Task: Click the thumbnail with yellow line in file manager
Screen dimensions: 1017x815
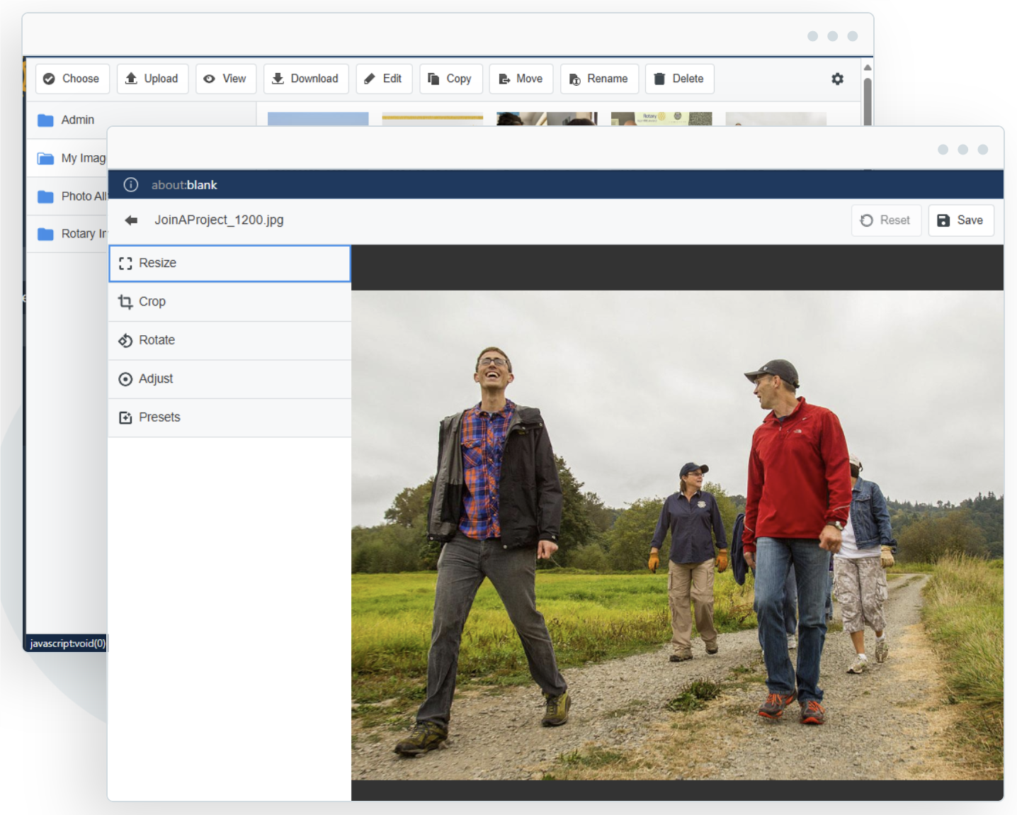Action: (433, 119)
